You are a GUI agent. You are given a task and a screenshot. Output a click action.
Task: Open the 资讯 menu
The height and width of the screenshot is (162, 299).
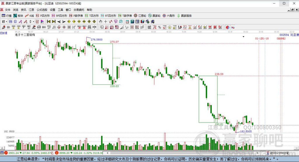(x=23, y=10)
